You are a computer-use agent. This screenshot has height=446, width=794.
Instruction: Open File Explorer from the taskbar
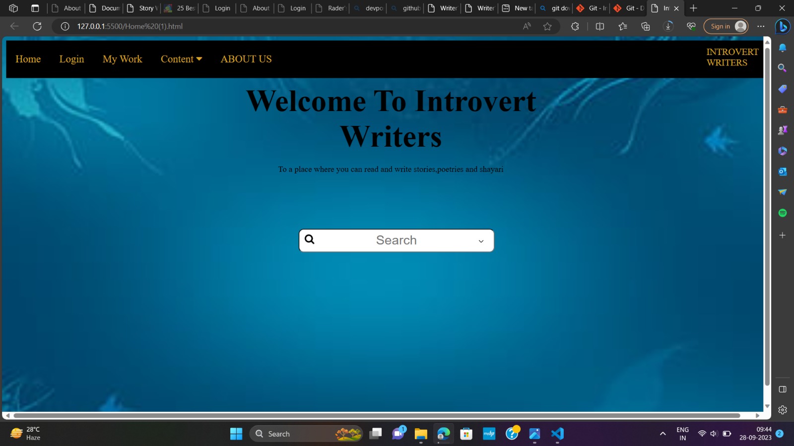pos(421,434)
